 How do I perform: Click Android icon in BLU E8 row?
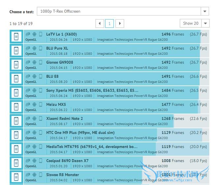[x=34, y=76]
